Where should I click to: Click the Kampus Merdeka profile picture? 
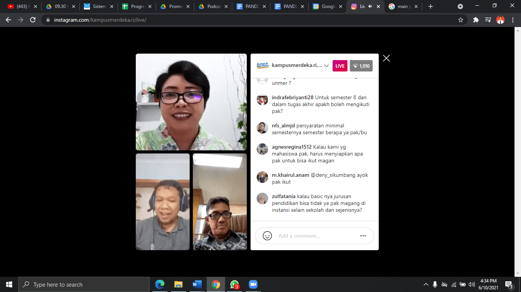tap(262, 66)
